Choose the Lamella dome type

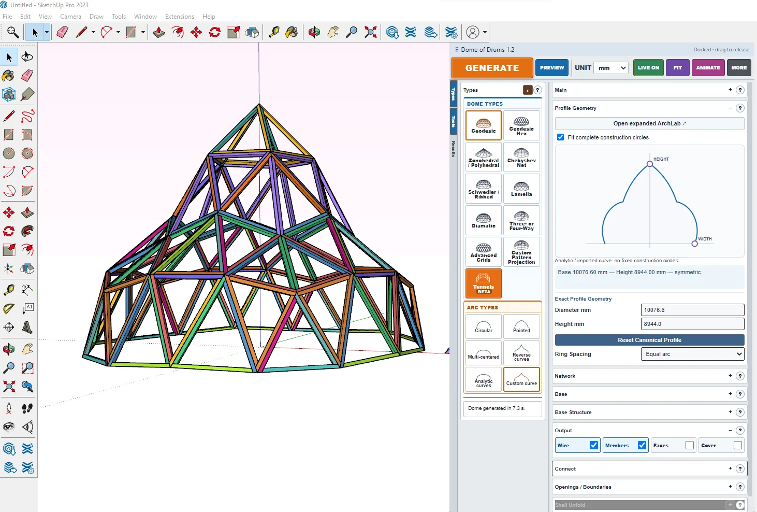point(521,189)
